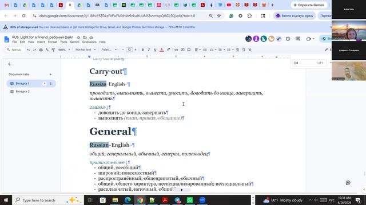This screenshot has height=205, width=366.
Task: Click the cloud document status icon
Action: [91, 37]
